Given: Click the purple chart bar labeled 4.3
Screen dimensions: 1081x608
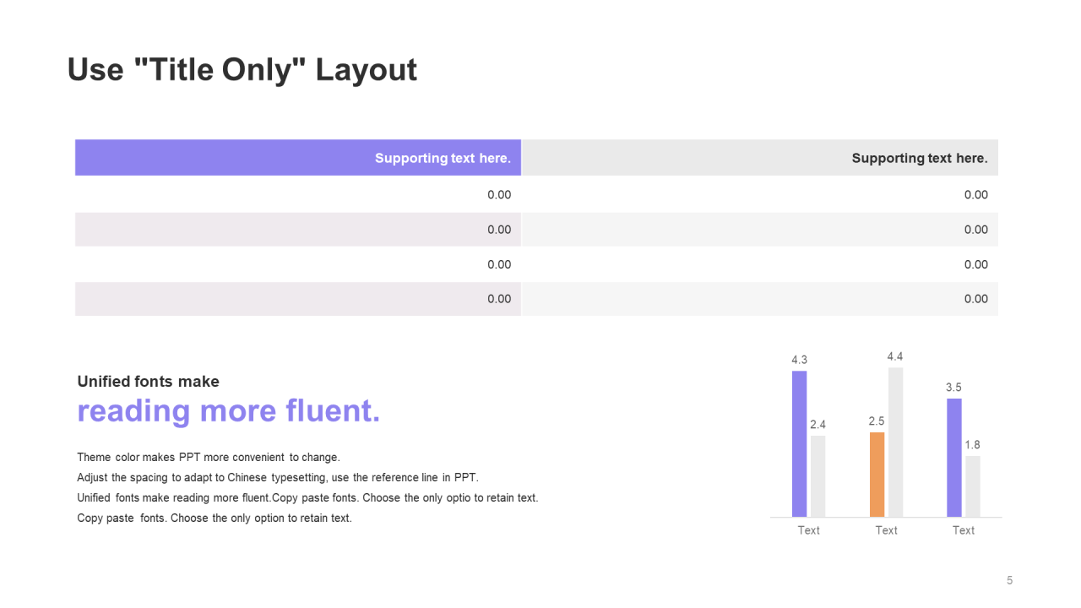Looking at the screenshot, I should click(799, 443).
